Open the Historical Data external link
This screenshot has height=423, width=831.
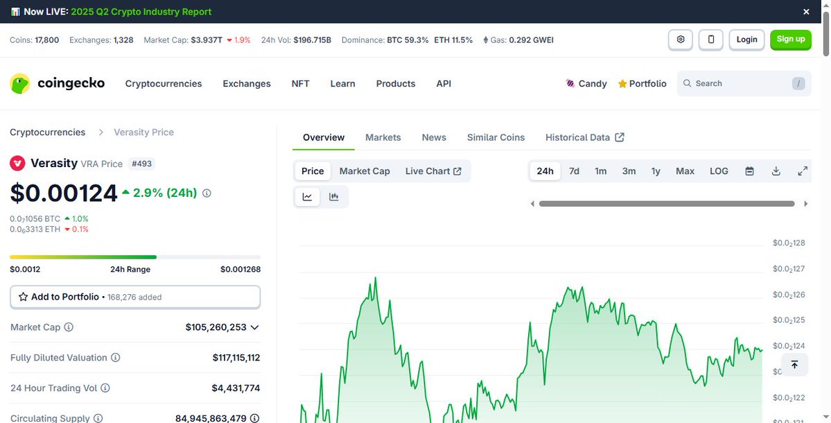(584, 137)
